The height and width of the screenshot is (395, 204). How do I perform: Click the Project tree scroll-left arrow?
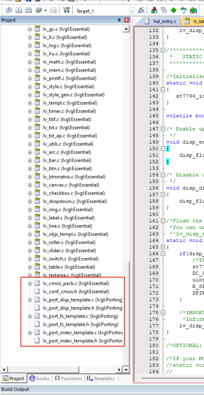[x=4, y=370]
